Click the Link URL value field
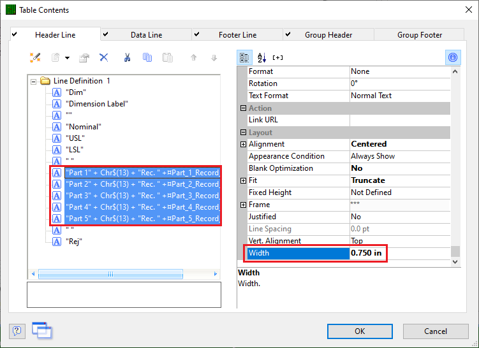 coord(400,120)
